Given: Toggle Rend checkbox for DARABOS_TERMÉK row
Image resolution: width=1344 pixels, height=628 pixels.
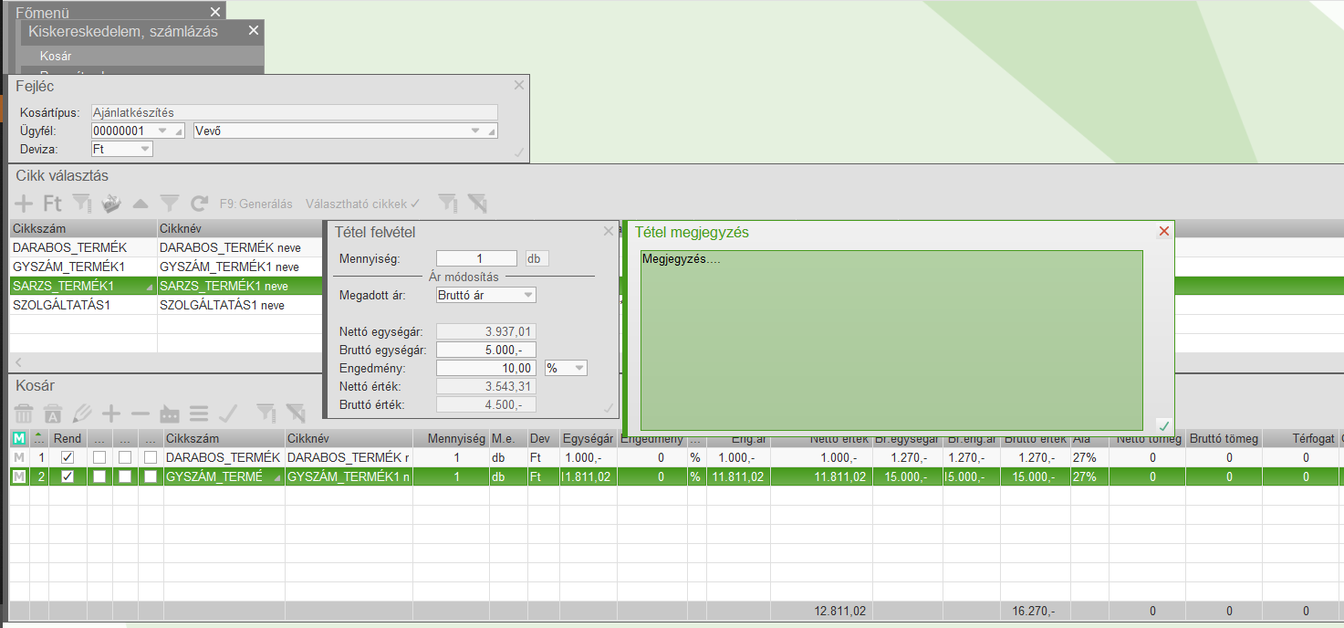Looking at the screenshot, I should [x=68, y=457].
